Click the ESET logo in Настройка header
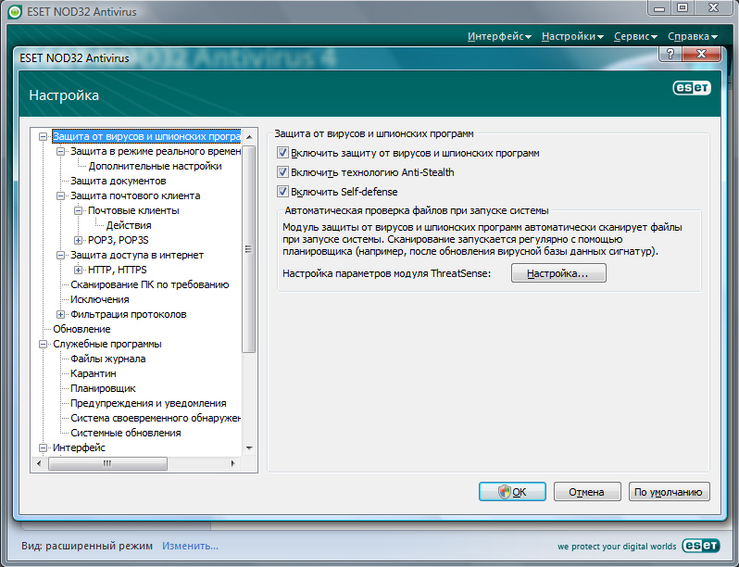Screen dimensions: 739x567 point(691,89)
